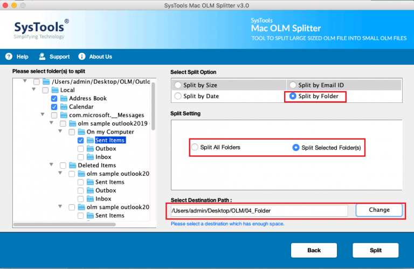Check the com.microsoft.__Messages checkbox
Screen dimensions: 414x269
[x=54, y=115]
